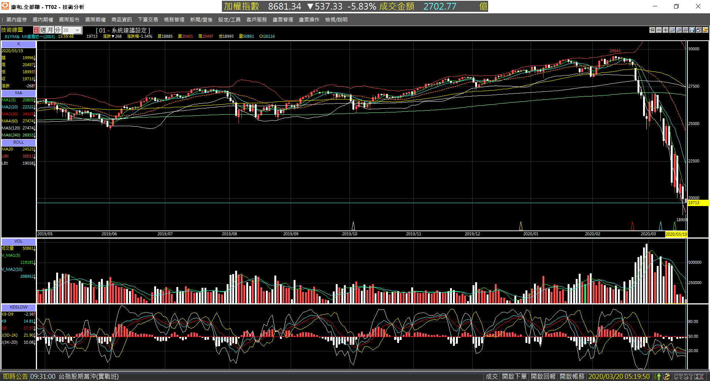Click 成交 button in status bar

pyautogui.click(x=492, y=376)
